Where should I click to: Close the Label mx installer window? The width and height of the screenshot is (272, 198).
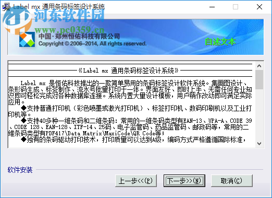pyautogui.click(x=259, y=7)
